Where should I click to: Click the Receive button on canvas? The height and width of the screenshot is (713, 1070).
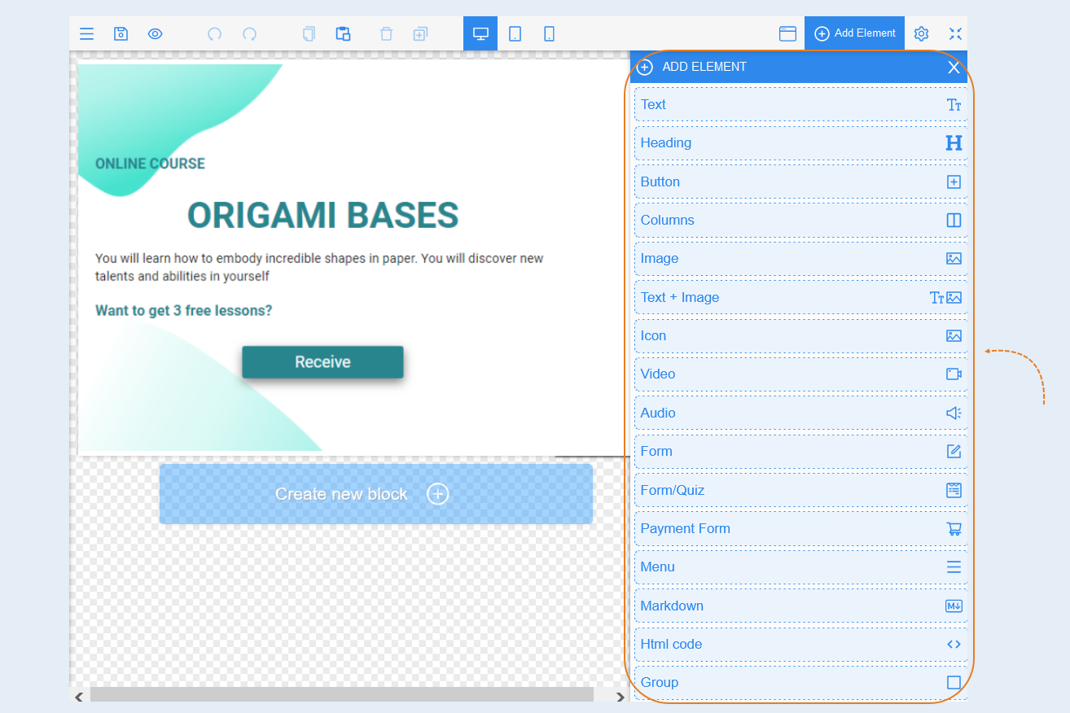pos(322,362)
